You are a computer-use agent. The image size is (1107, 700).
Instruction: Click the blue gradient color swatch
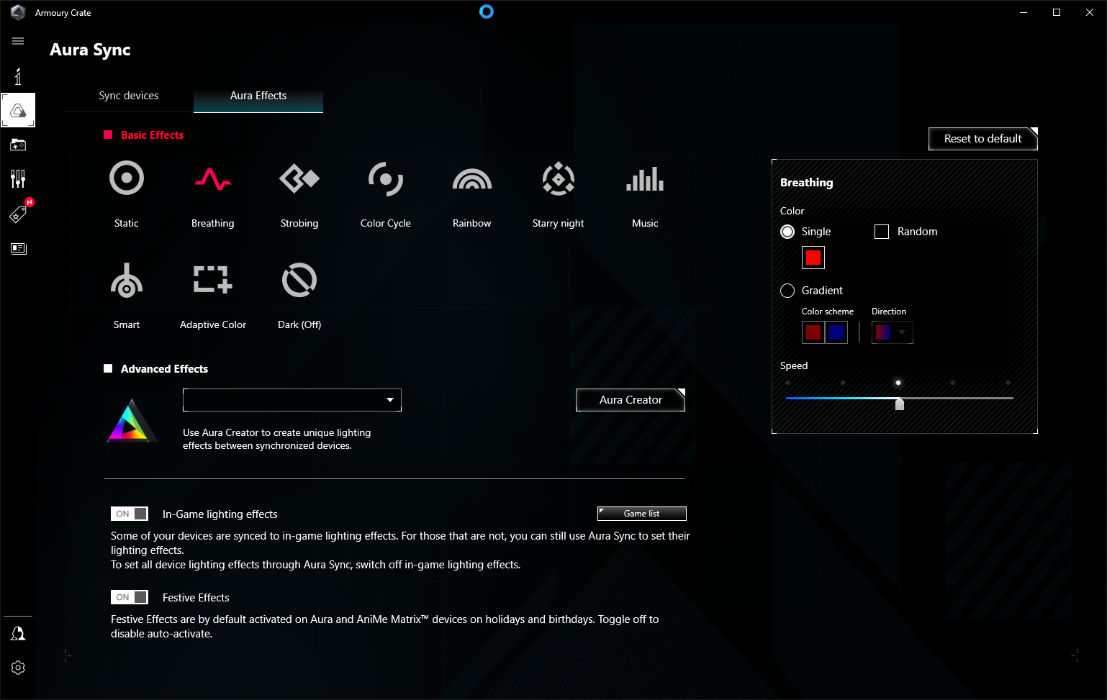(836, 332)
